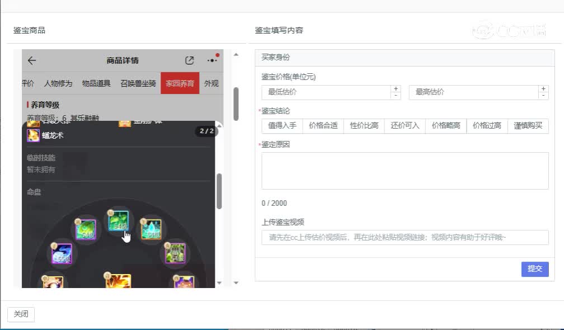The height and width of the screenshot is (330, 564).
Task: Select the purple-framed forest rune, right side of 命盘
Action: (175, 253)
